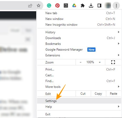This screenshot has width=122, height=118.
Task: Open a New Incognito window
Action: pyautogui.click(x=79, y=25)
